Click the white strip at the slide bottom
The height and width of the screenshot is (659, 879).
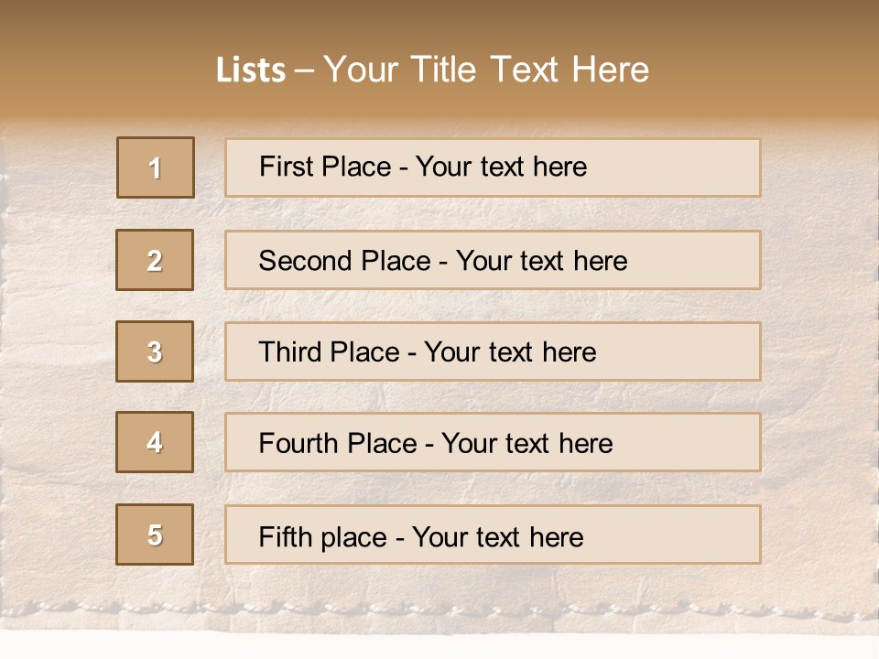(x=439, y=645)
